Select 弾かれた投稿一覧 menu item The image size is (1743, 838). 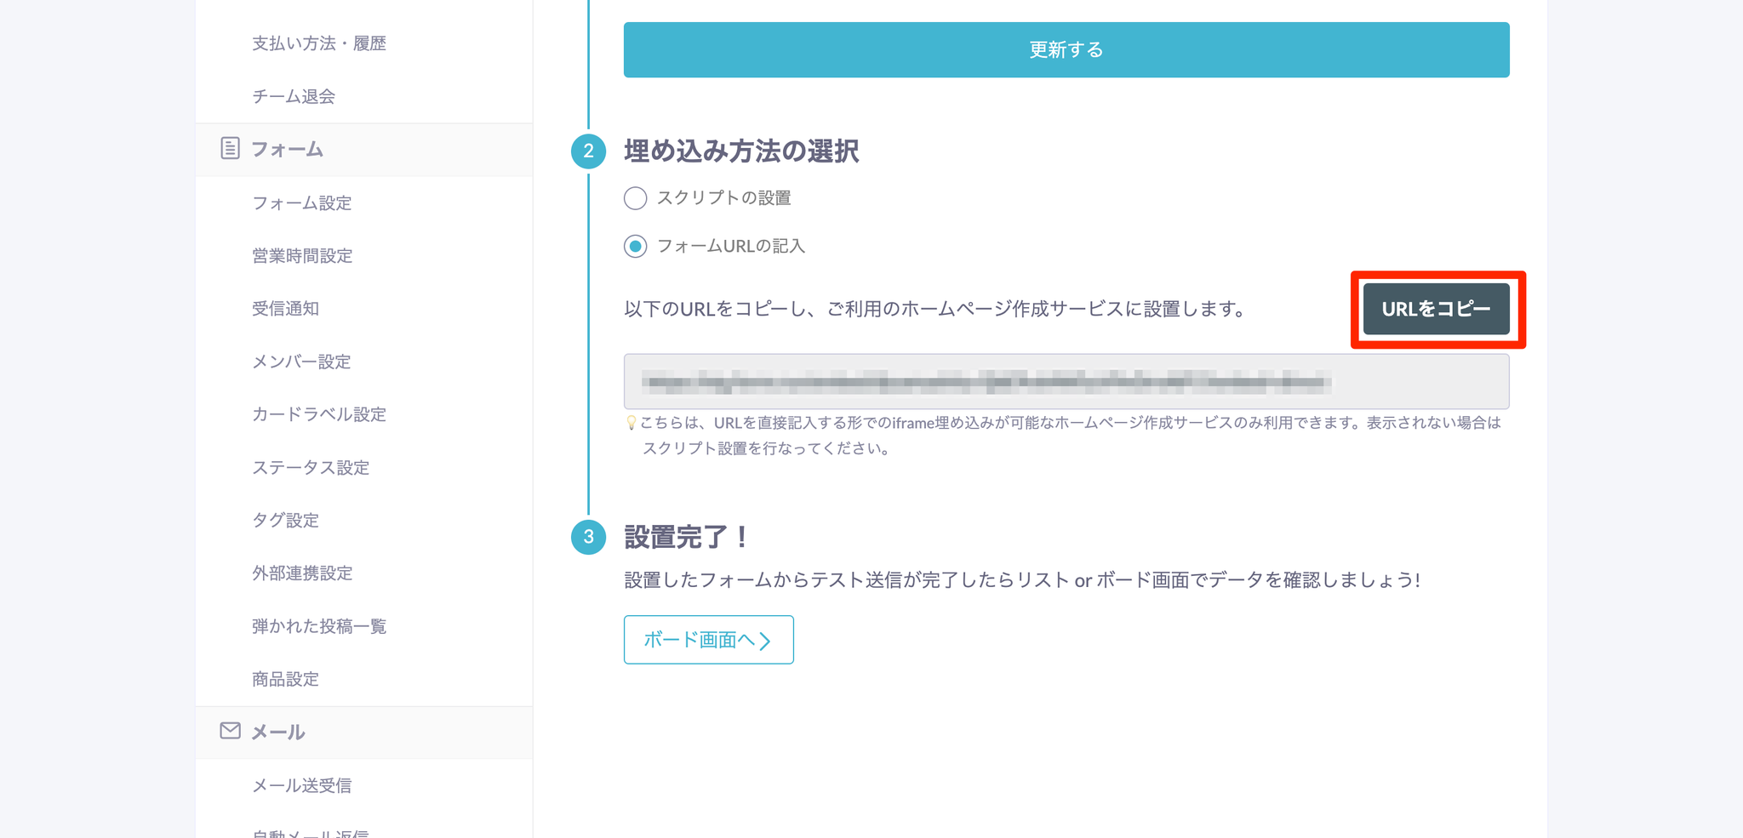[x=319, y=626]
